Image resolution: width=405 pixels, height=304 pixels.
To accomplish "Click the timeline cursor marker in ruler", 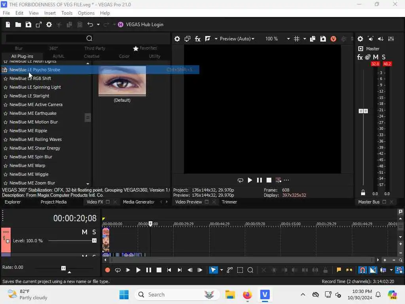I will tap(150, 224).
